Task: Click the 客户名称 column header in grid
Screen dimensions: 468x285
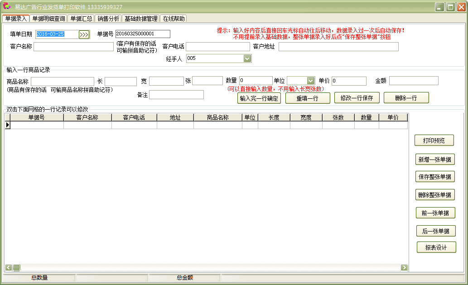Action: tap(87, 117)
